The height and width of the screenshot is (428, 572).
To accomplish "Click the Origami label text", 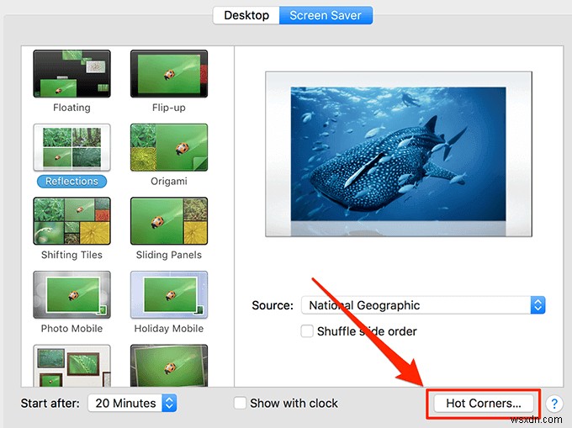I will tap(169, 181).
